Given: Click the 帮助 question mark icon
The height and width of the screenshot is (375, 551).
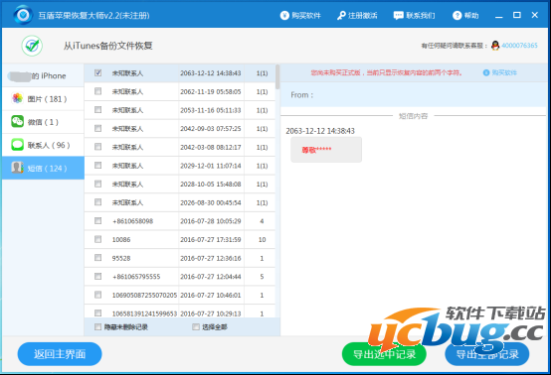Looking at the screenshot, I should (457, 16).
